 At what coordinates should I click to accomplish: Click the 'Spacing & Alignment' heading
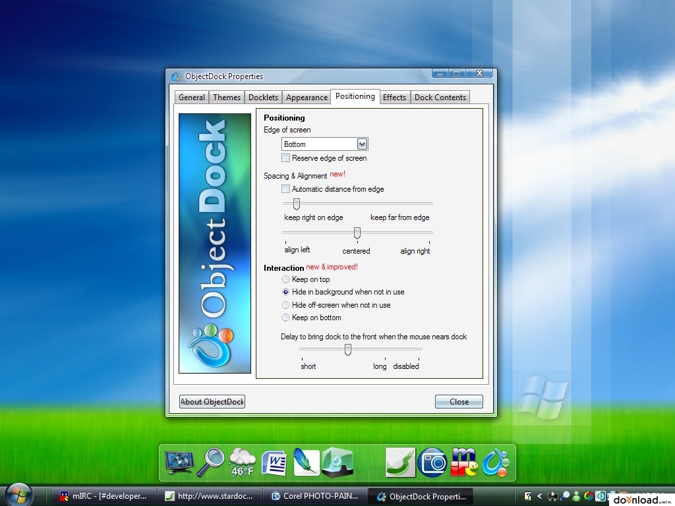[x=295, y=175]
